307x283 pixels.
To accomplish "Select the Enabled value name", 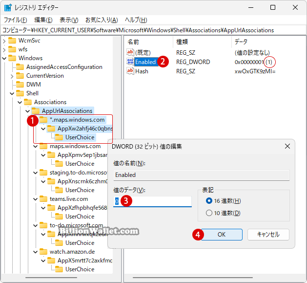I will [x=145, y=62].
